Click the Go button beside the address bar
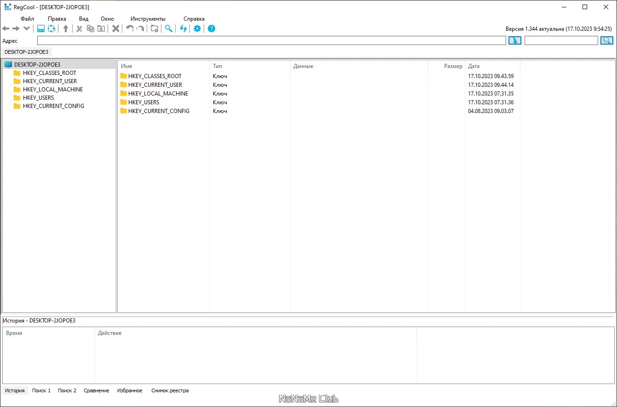 pyautogui.click(x=514, y=40)
